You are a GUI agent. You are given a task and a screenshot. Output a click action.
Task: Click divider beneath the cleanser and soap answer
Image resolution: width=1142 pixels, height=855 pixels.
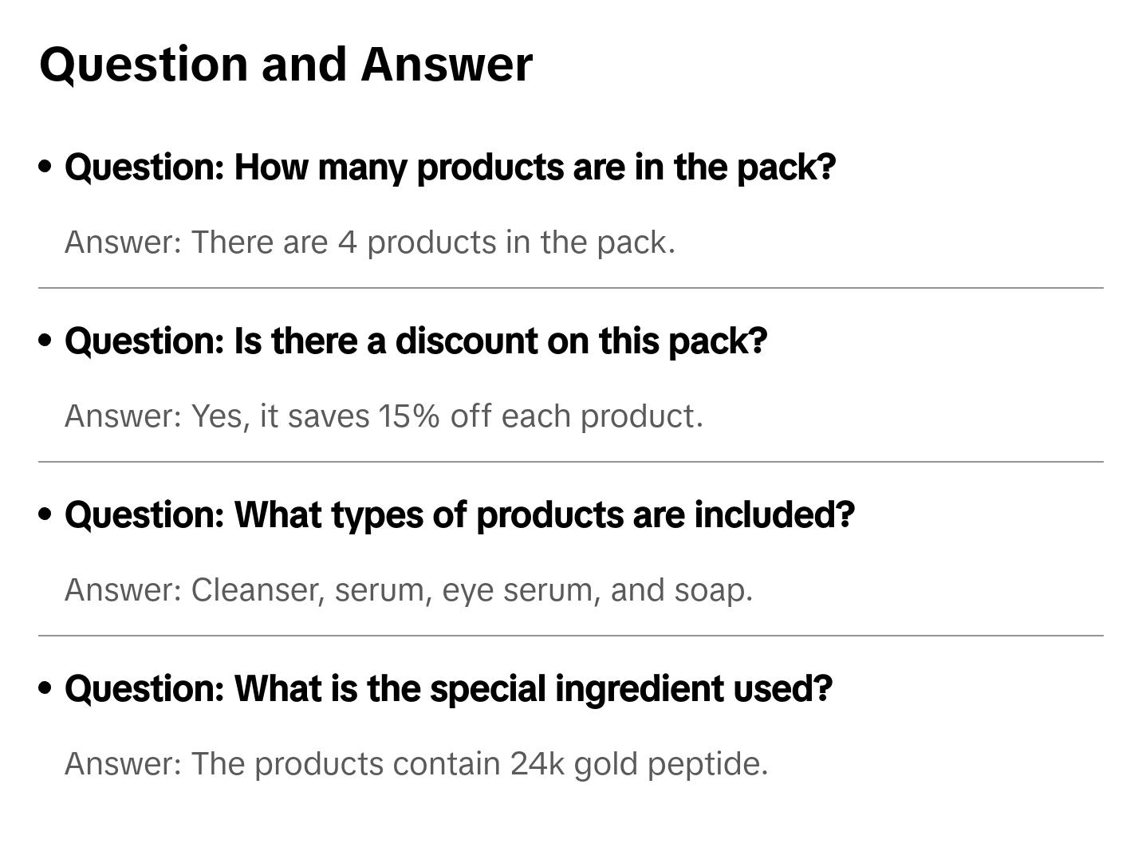(x=570, y=636)
